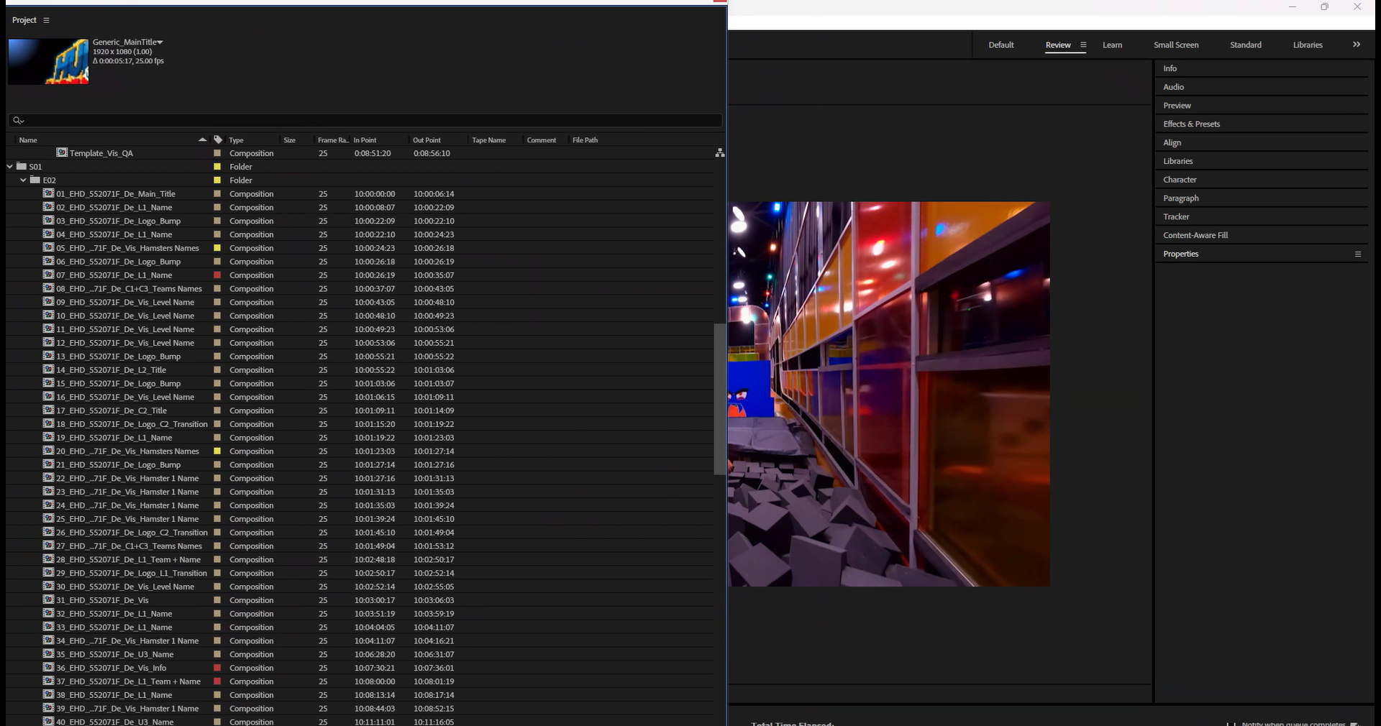This screenshot has height=726, width=1381.
Task: Click the project search field
Action: [365, 120]
